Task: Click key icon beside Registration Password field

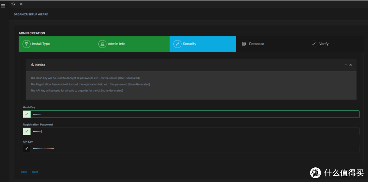Action: tap(27, 131)
